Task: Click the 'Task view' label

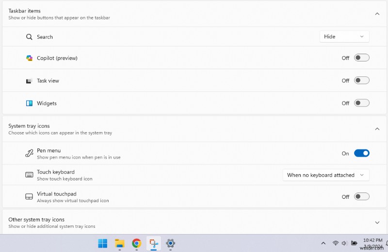Action: [48, 81]
